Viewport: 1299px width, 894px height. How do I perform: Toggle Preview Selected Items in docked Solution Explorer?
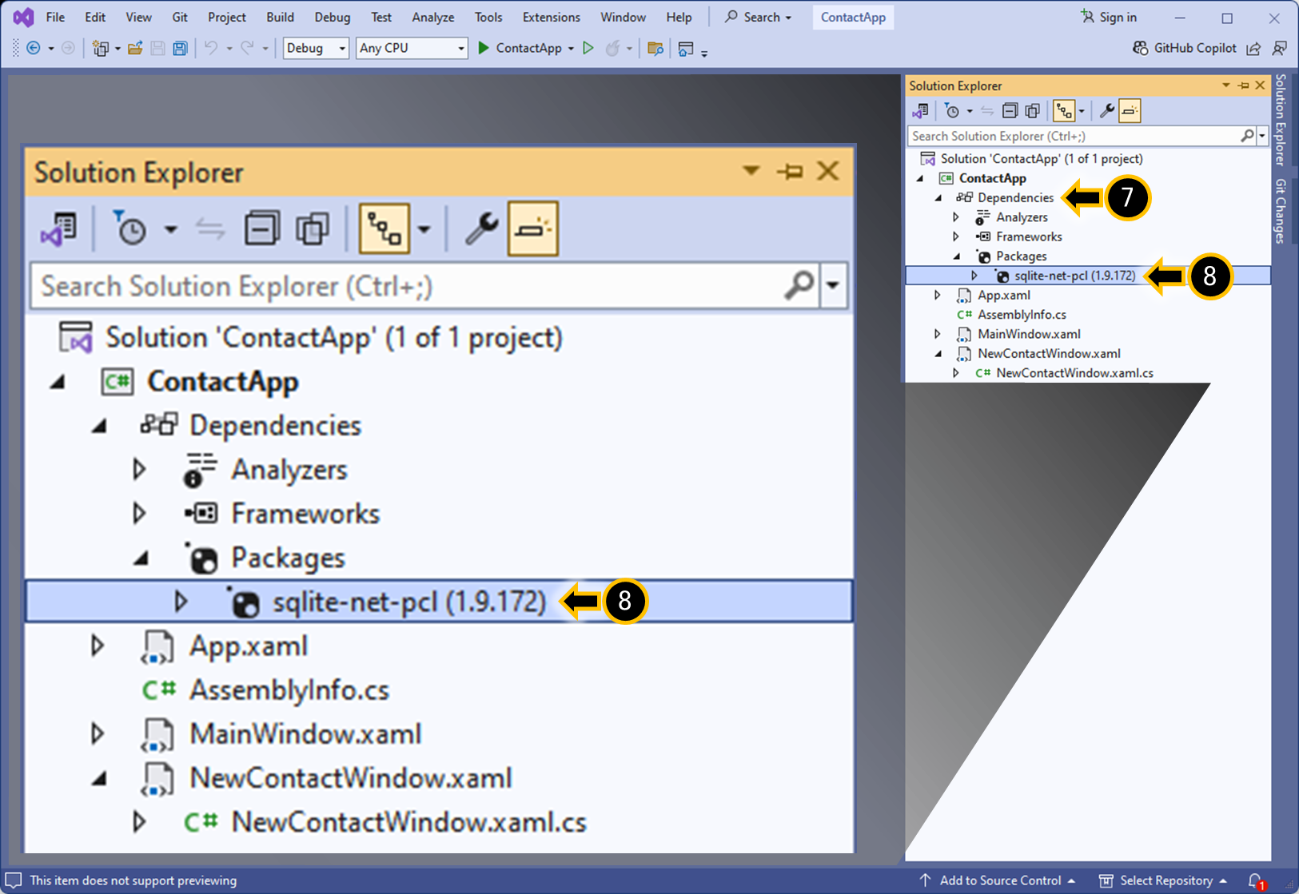1130,111
